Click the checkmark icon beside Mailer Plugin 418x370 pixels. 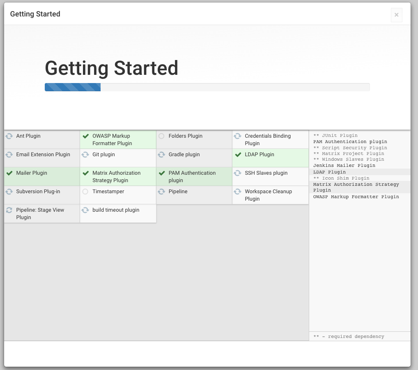coord(9,173)
